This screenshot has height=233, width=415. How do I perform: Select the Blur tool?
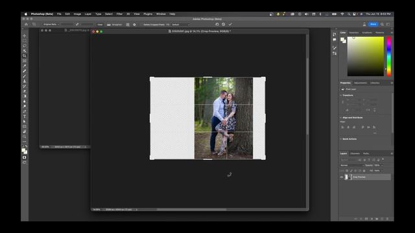(x=25, y=101)
